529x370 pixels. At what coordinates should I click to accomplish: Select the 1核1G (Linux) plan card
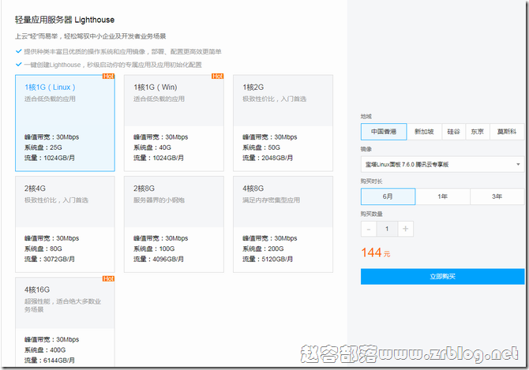point(65,123)
